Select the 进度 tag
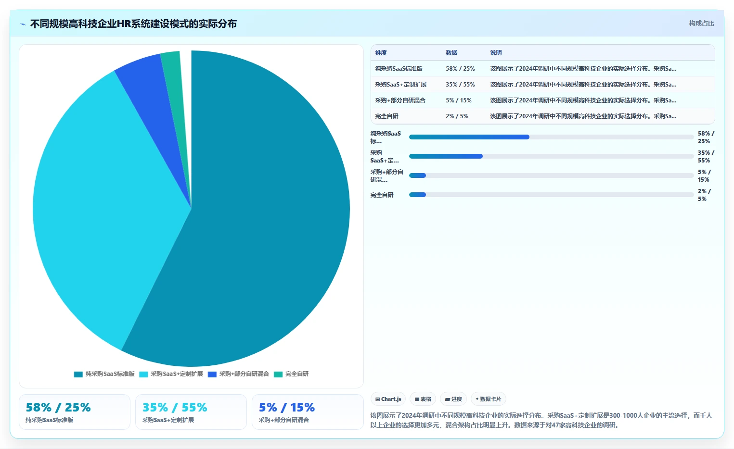 point(453,399)
